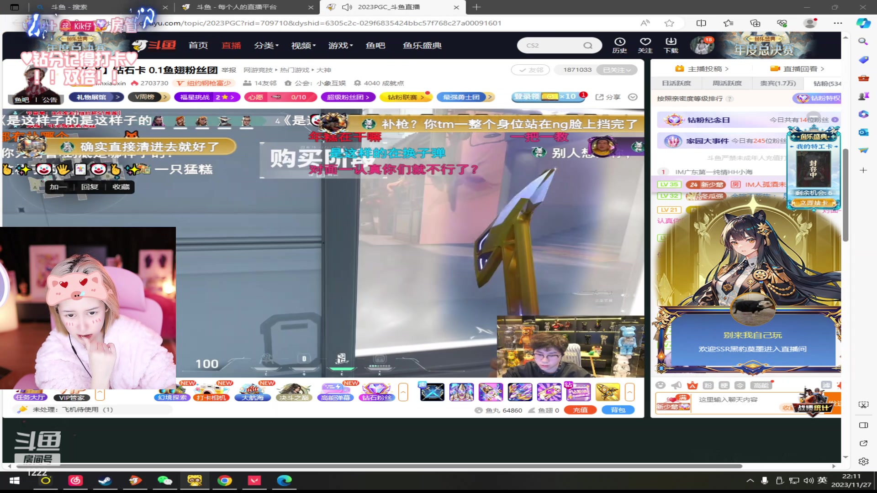Click the 梗 meme chat icon

[x=724, y=385]
